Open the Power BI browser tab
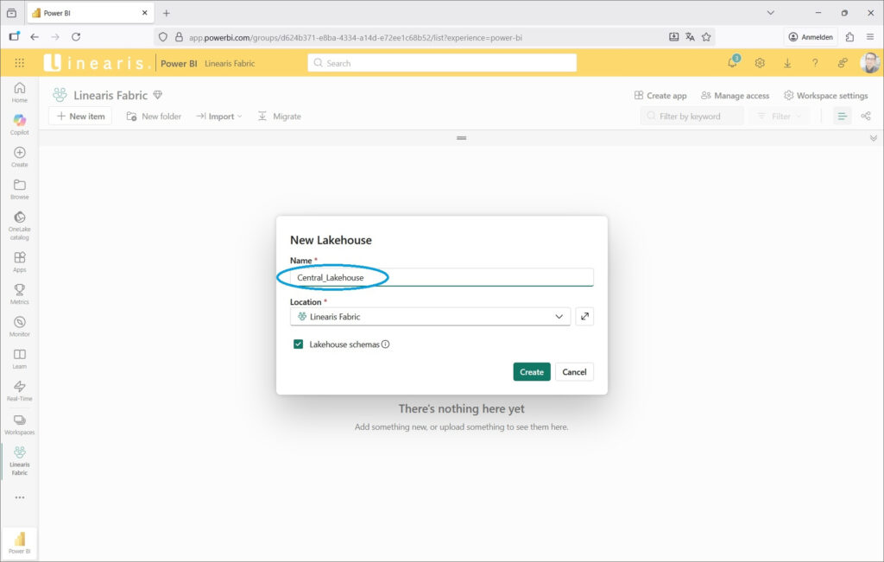884x562 pixels. pos(86,13)
